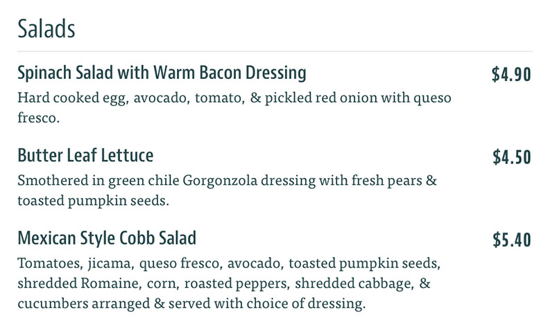555x331 pixels.
Task: Click the $4.50 price for Butter Leaf Lettuce
Action: pyautogui.click(x=512, y=157)
